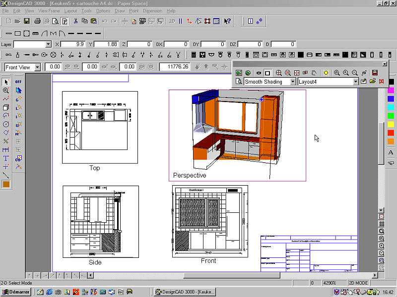The height and width of the screenshot is (297, 397).
Task: Click the Démarrer start button
Action: tap(16, 292)
